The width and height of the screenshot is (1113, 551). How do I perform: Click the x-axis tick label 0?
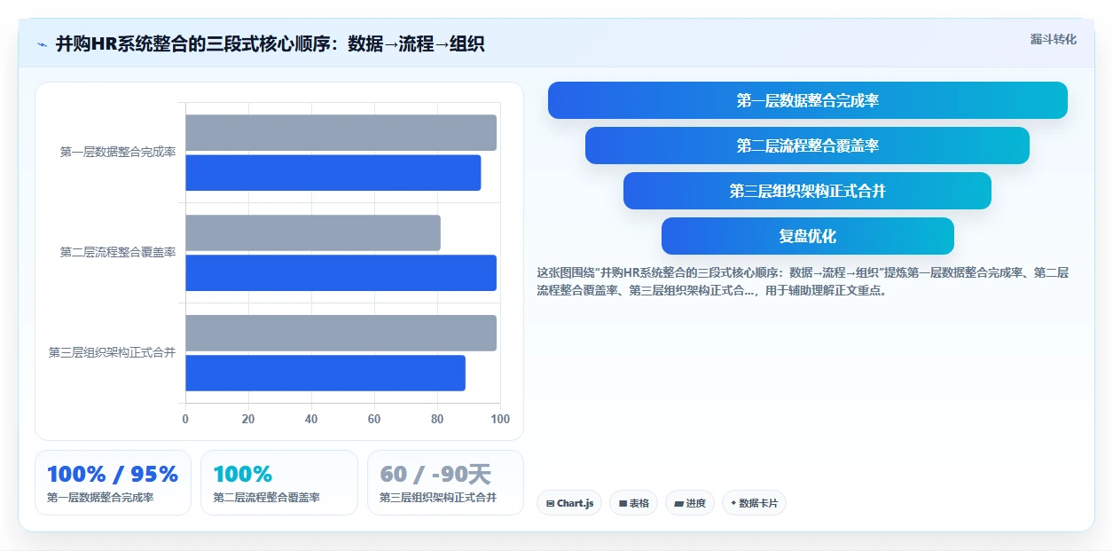click(x=185, y=419)
